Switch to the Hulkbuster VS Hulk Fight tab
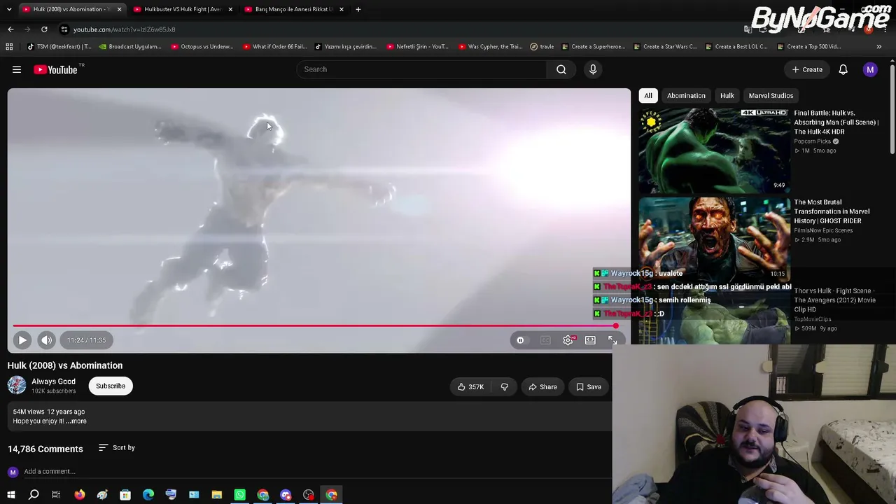 pos(183,9)
